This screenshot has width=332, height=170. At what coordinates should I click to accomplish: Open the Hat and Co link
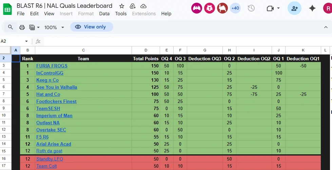(x=48, y=94)
